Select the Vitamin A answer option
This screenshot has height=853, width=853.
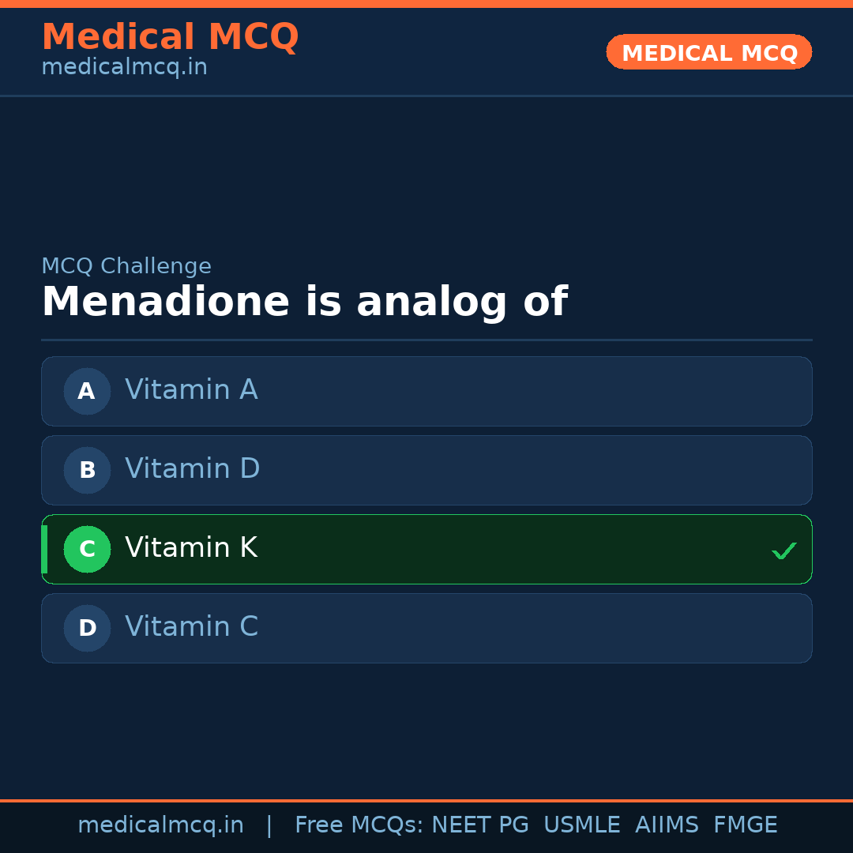pyautogui.click(x=426, y=391)
